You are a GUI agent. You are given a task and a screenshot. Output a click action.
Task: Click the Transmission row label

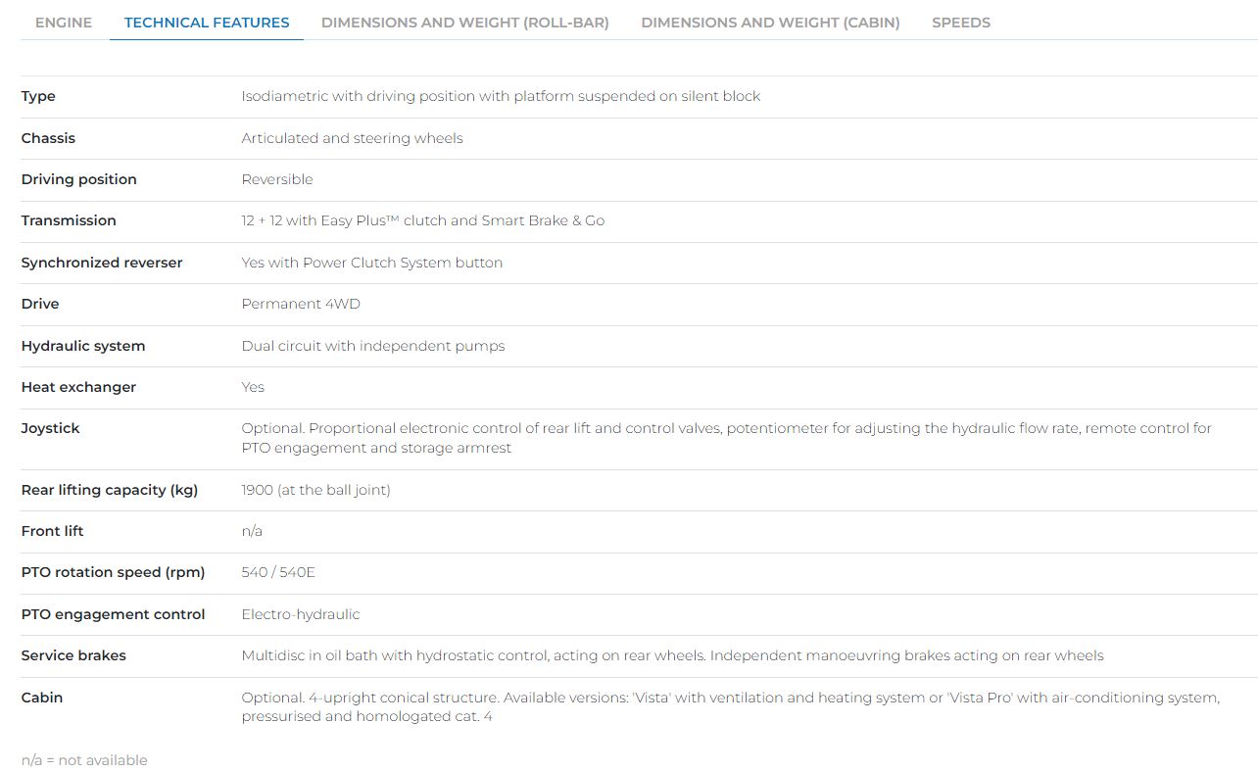point(69,220)
